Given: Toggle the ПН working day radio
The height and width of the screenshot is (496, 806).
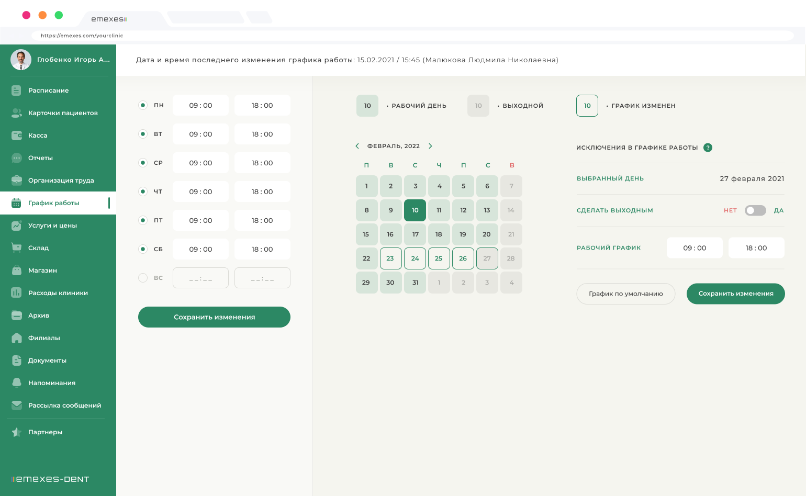Looking at the screenshot, I should pos(143,105).
